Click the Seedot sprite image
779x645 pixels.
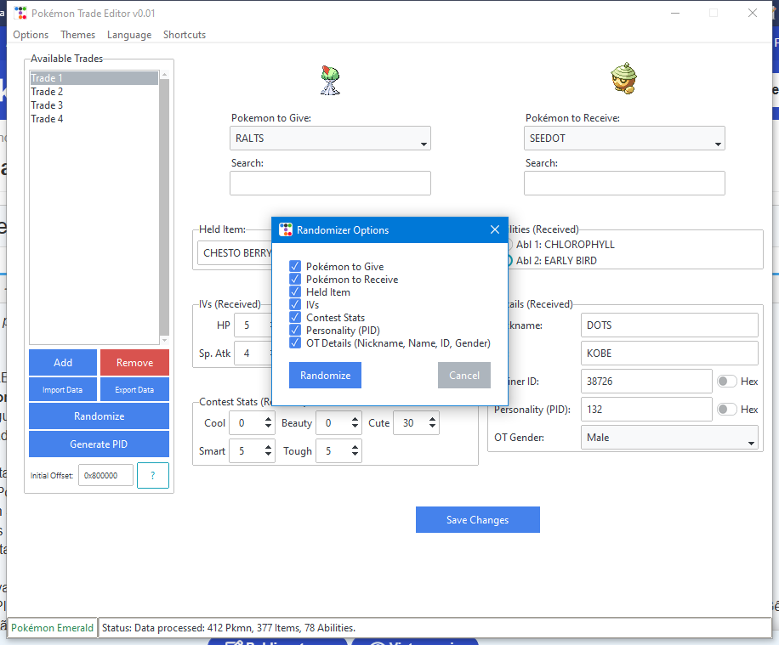tap(623, 80)
